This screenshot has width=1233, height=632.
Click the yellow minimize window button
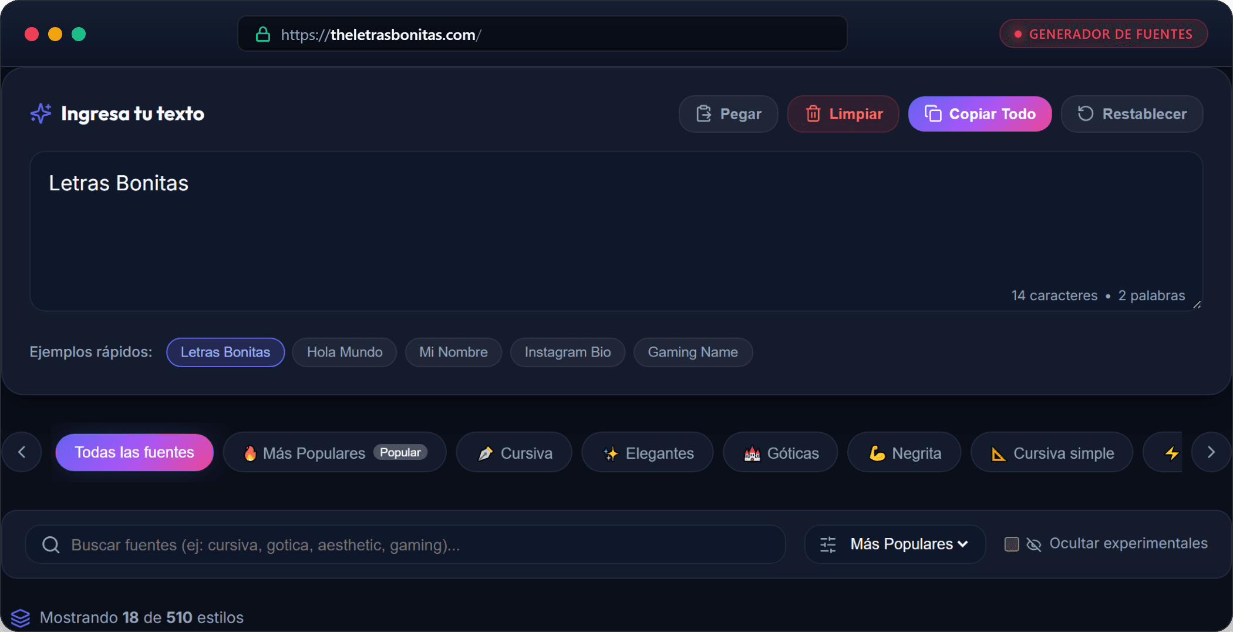pos(55,34)
